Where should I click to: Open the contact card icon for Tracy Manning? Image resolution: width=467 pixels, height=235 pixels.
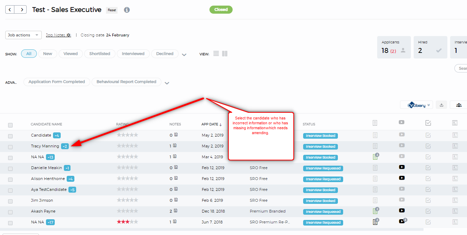455,146
